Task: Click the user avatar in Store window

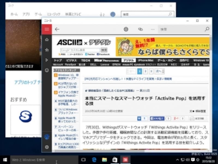Action: coord(113,14)
